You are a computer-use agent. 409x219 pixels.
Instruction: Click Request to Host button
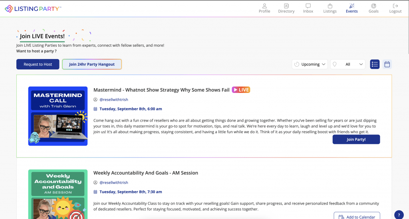[38, 64]
